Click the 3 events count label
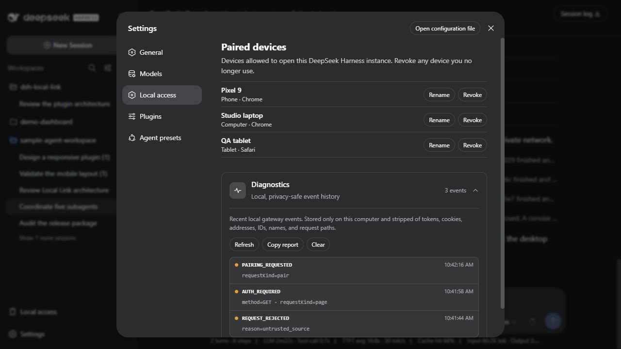 [455, 190]
